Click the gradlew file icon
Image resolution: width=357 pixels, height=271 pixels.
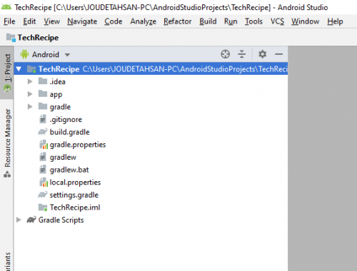tap(43, 157)
